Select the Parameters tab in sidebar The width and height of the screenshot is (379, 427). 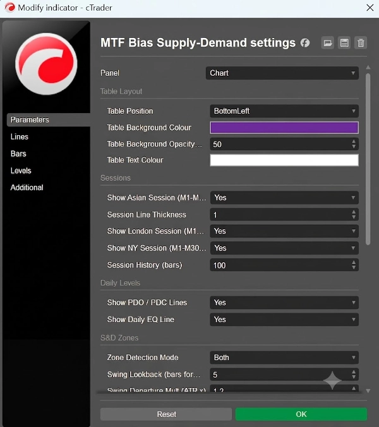pos(49,120)
